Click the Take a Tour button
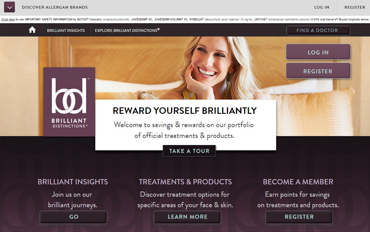The width and height of the screenshot is (370, 232). tap(189, 151)
